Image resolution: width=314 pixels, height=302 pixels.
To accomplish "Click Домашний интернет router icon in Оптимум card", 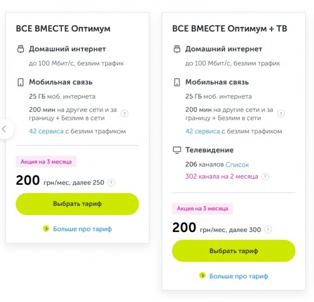I will click(21, 49).
